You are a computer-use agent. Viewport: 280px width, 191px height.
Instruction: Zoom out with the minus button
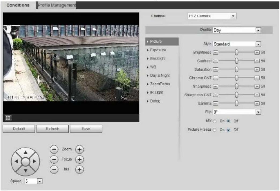pos(54,149)
